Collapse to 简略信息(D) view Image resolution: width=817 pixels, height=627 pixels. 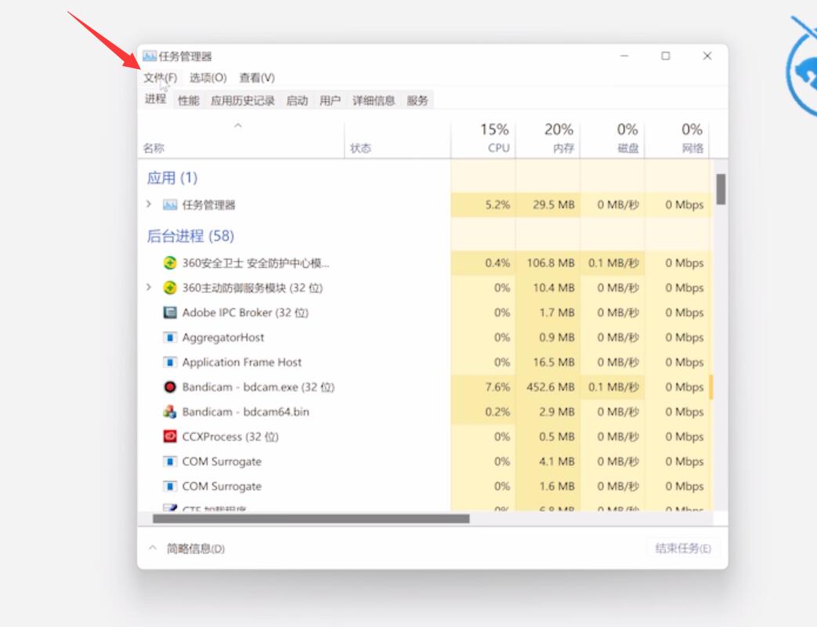pyautogui.click(x=187, y=549)
